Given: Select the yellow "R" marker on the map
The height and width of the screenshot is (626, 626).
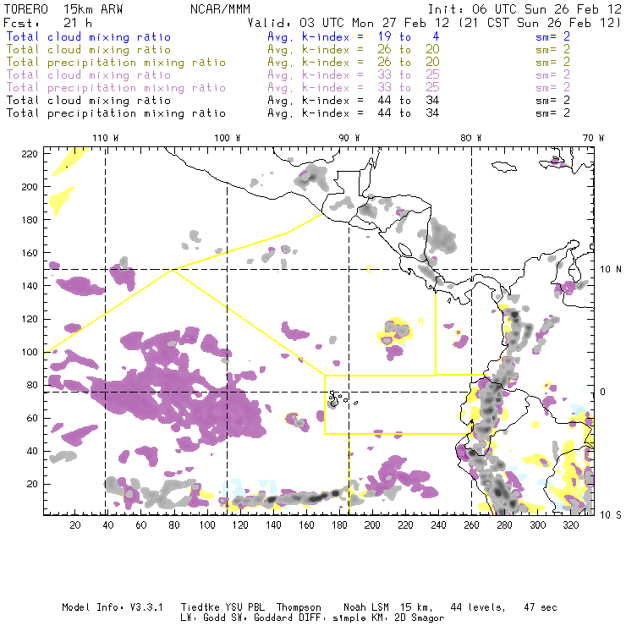Looking at the screenshot, I should click(420, 321).
